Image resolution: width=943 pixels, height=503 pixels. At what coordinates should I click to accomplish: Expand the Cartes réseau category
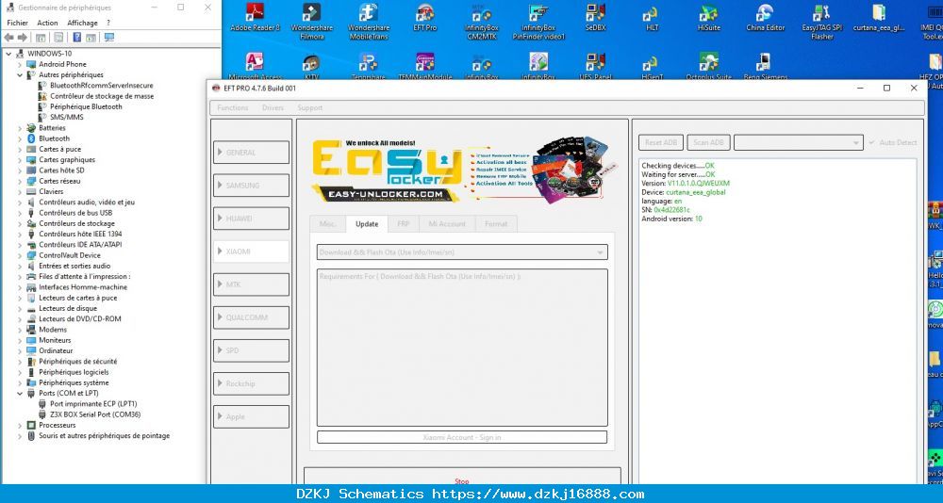(20, 181)
